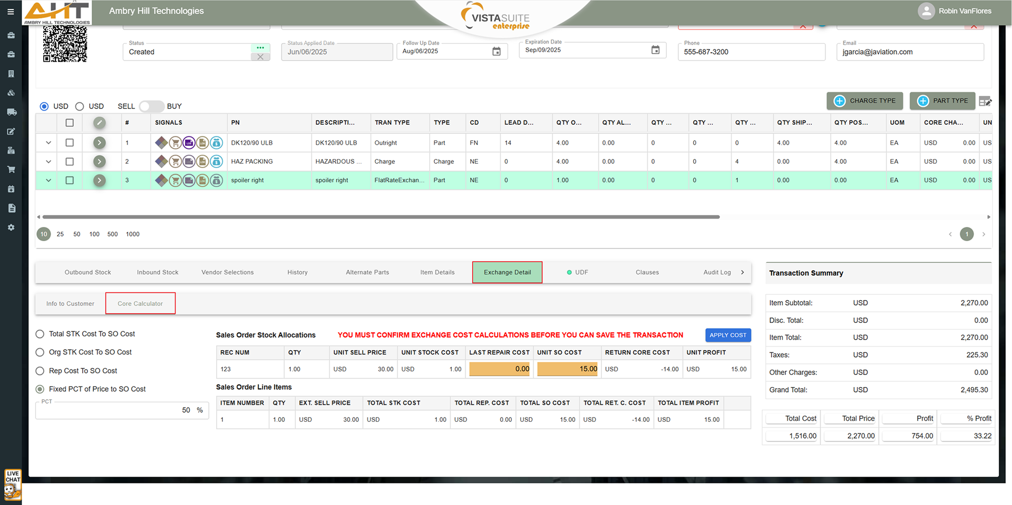Open the hamburger menu in the sidebar
1012x505 pixels.
pyautogui.click(x=11, y=11)
